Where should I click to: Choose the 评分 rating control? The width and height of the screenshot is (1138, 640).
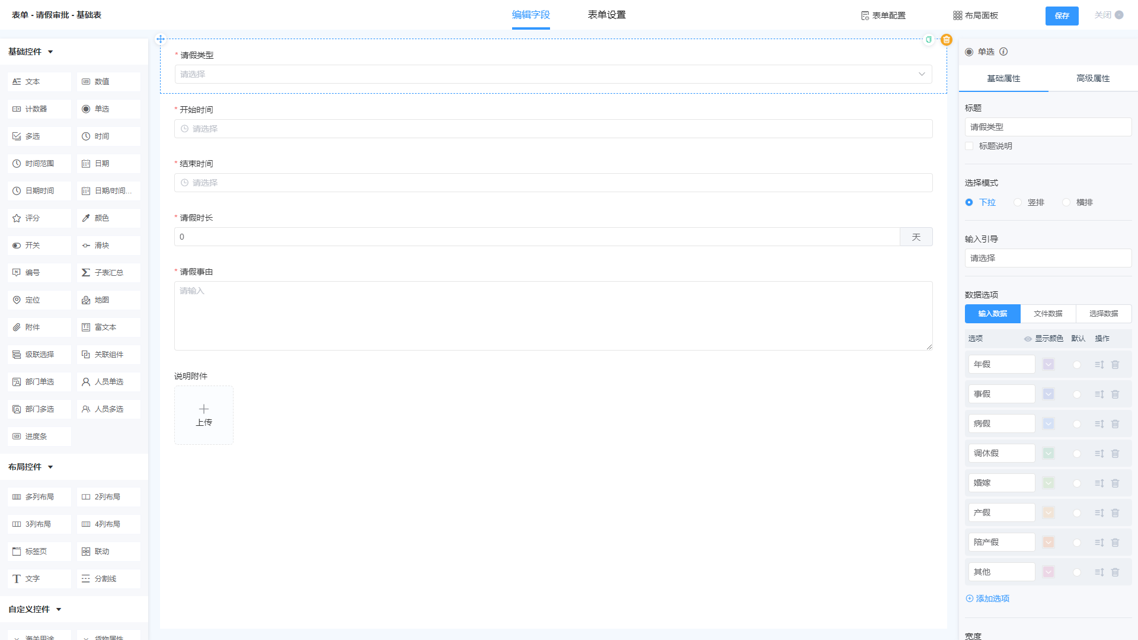(39, 218)
